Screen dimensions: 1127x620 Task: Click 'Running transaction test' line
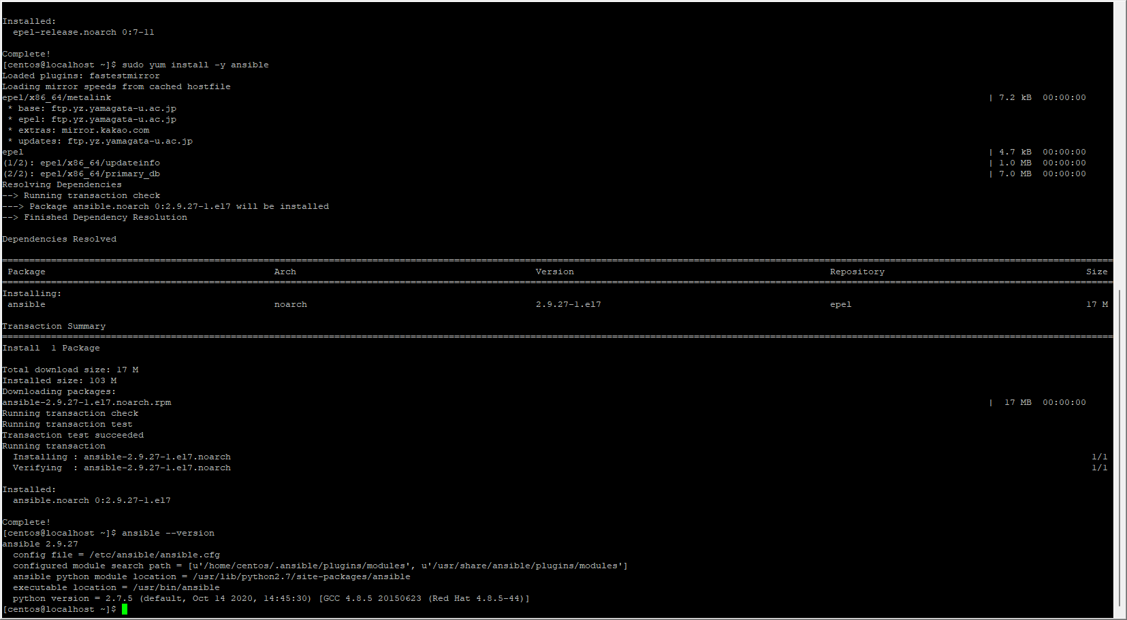pyautogui.click(x=67, y=424)
